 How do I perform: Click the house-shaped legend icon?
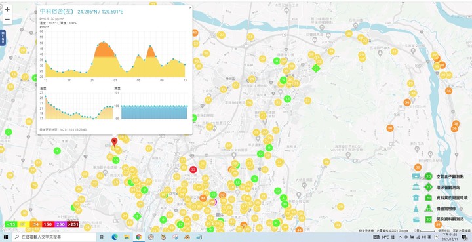click(416, 197)
